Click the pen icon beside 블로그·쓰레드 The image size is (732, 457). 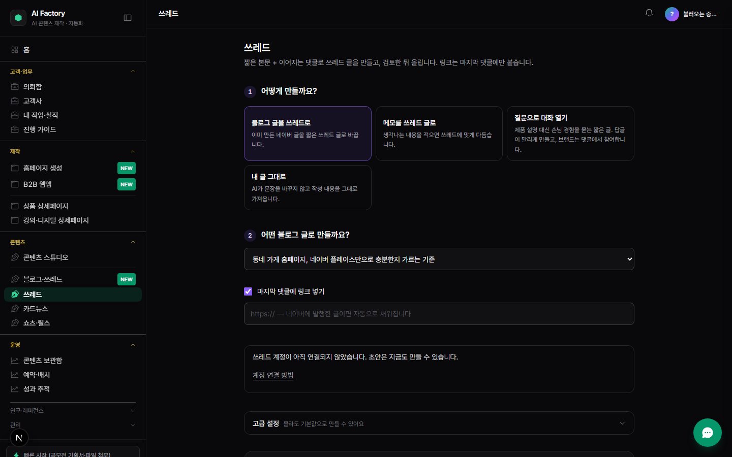pos(15,279)
